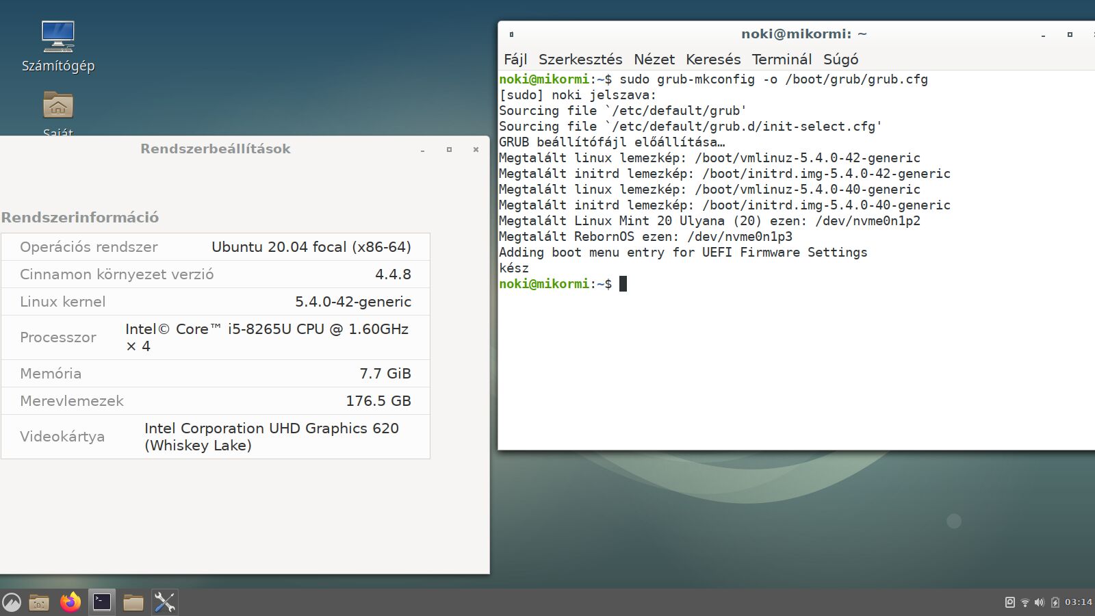1095x616 pixels.
Task: Launch Firefox from the panel
Action: (x=70, y=602)
